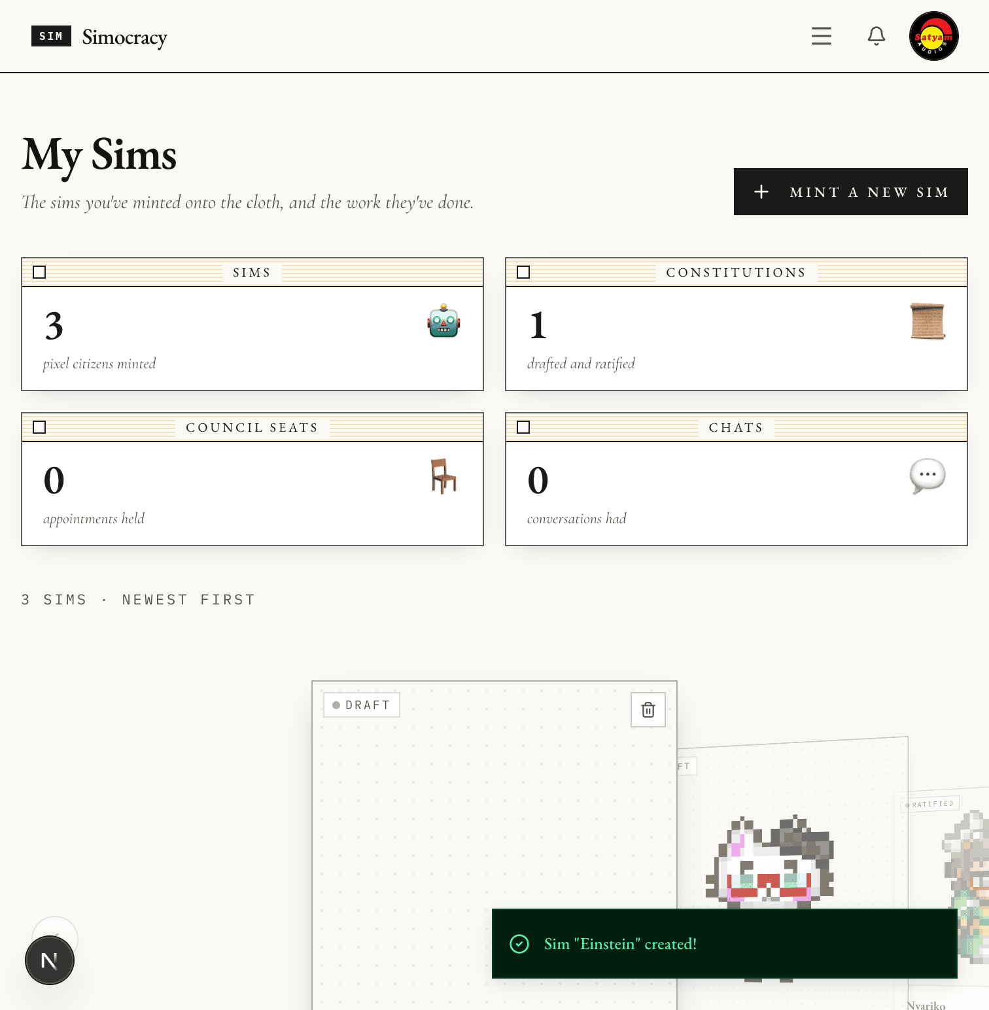Screen dimensions: 989x1010
Task: Click Mint a New Sim button
Action: 850,192
